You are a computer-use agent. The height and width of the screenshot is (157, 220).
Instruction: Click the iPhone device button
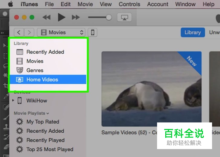coord(93,32)
